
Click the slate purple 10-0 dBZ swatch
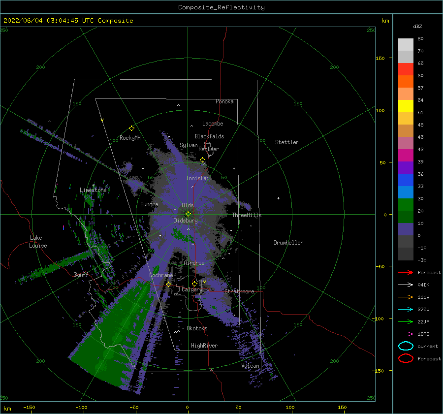point(406,229)
